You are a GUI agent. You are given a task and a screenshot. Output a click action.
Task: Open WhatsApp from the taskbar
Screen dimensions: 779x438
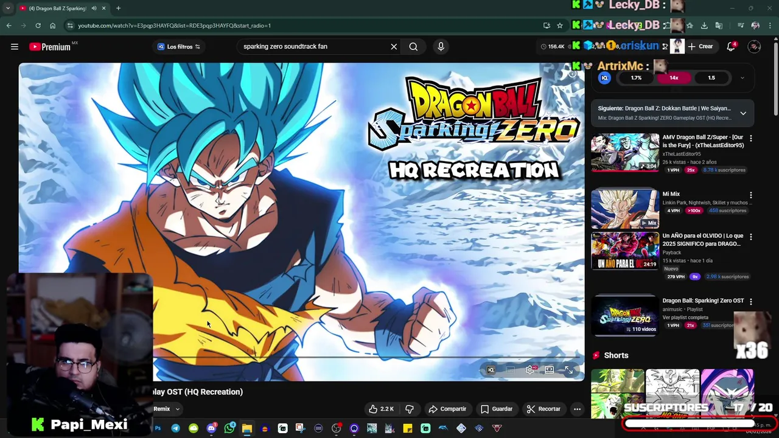(x=229, y=428)
